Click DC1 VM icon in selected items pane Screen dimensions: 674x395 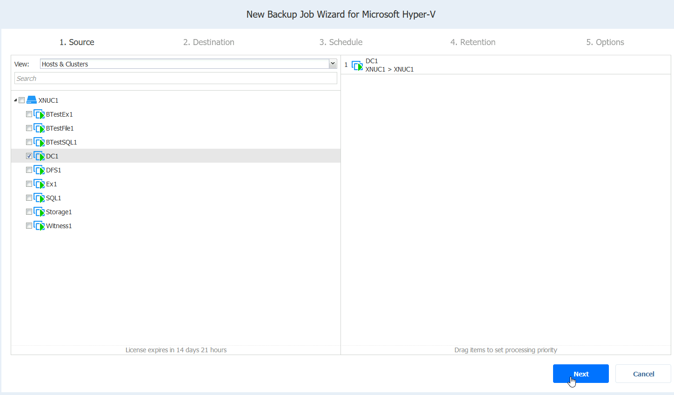coord(357,66)
